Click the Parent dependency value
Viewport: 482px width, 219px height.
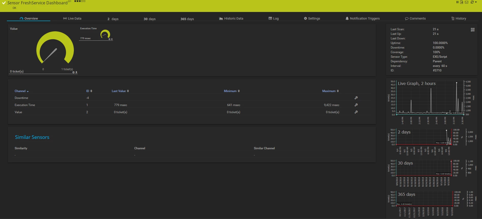pos(437,61)
